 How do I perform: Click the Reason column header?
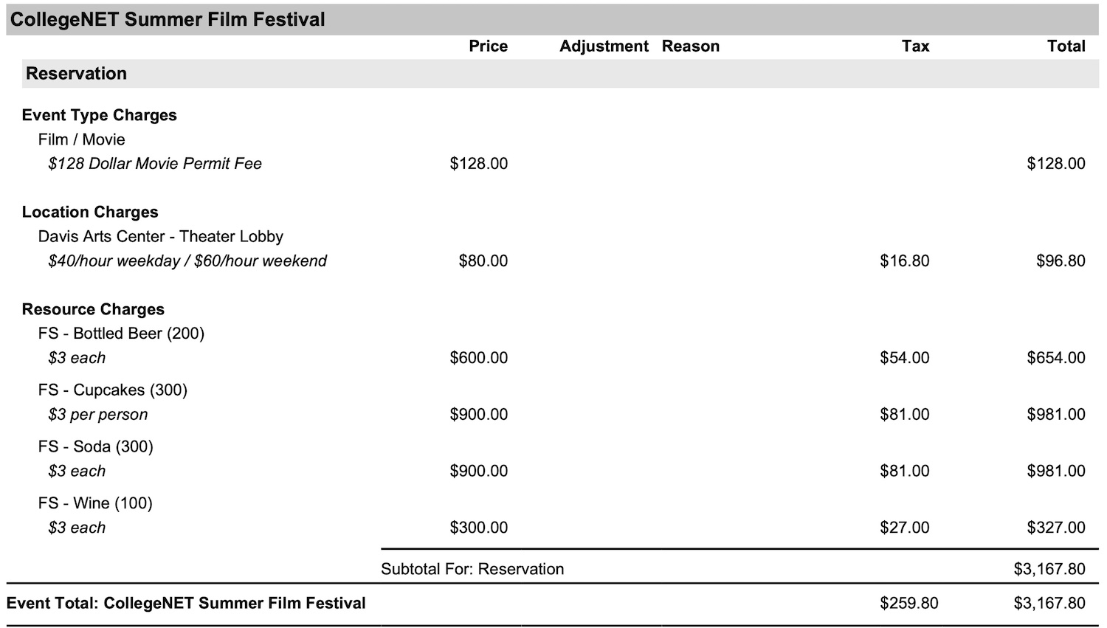690,46
